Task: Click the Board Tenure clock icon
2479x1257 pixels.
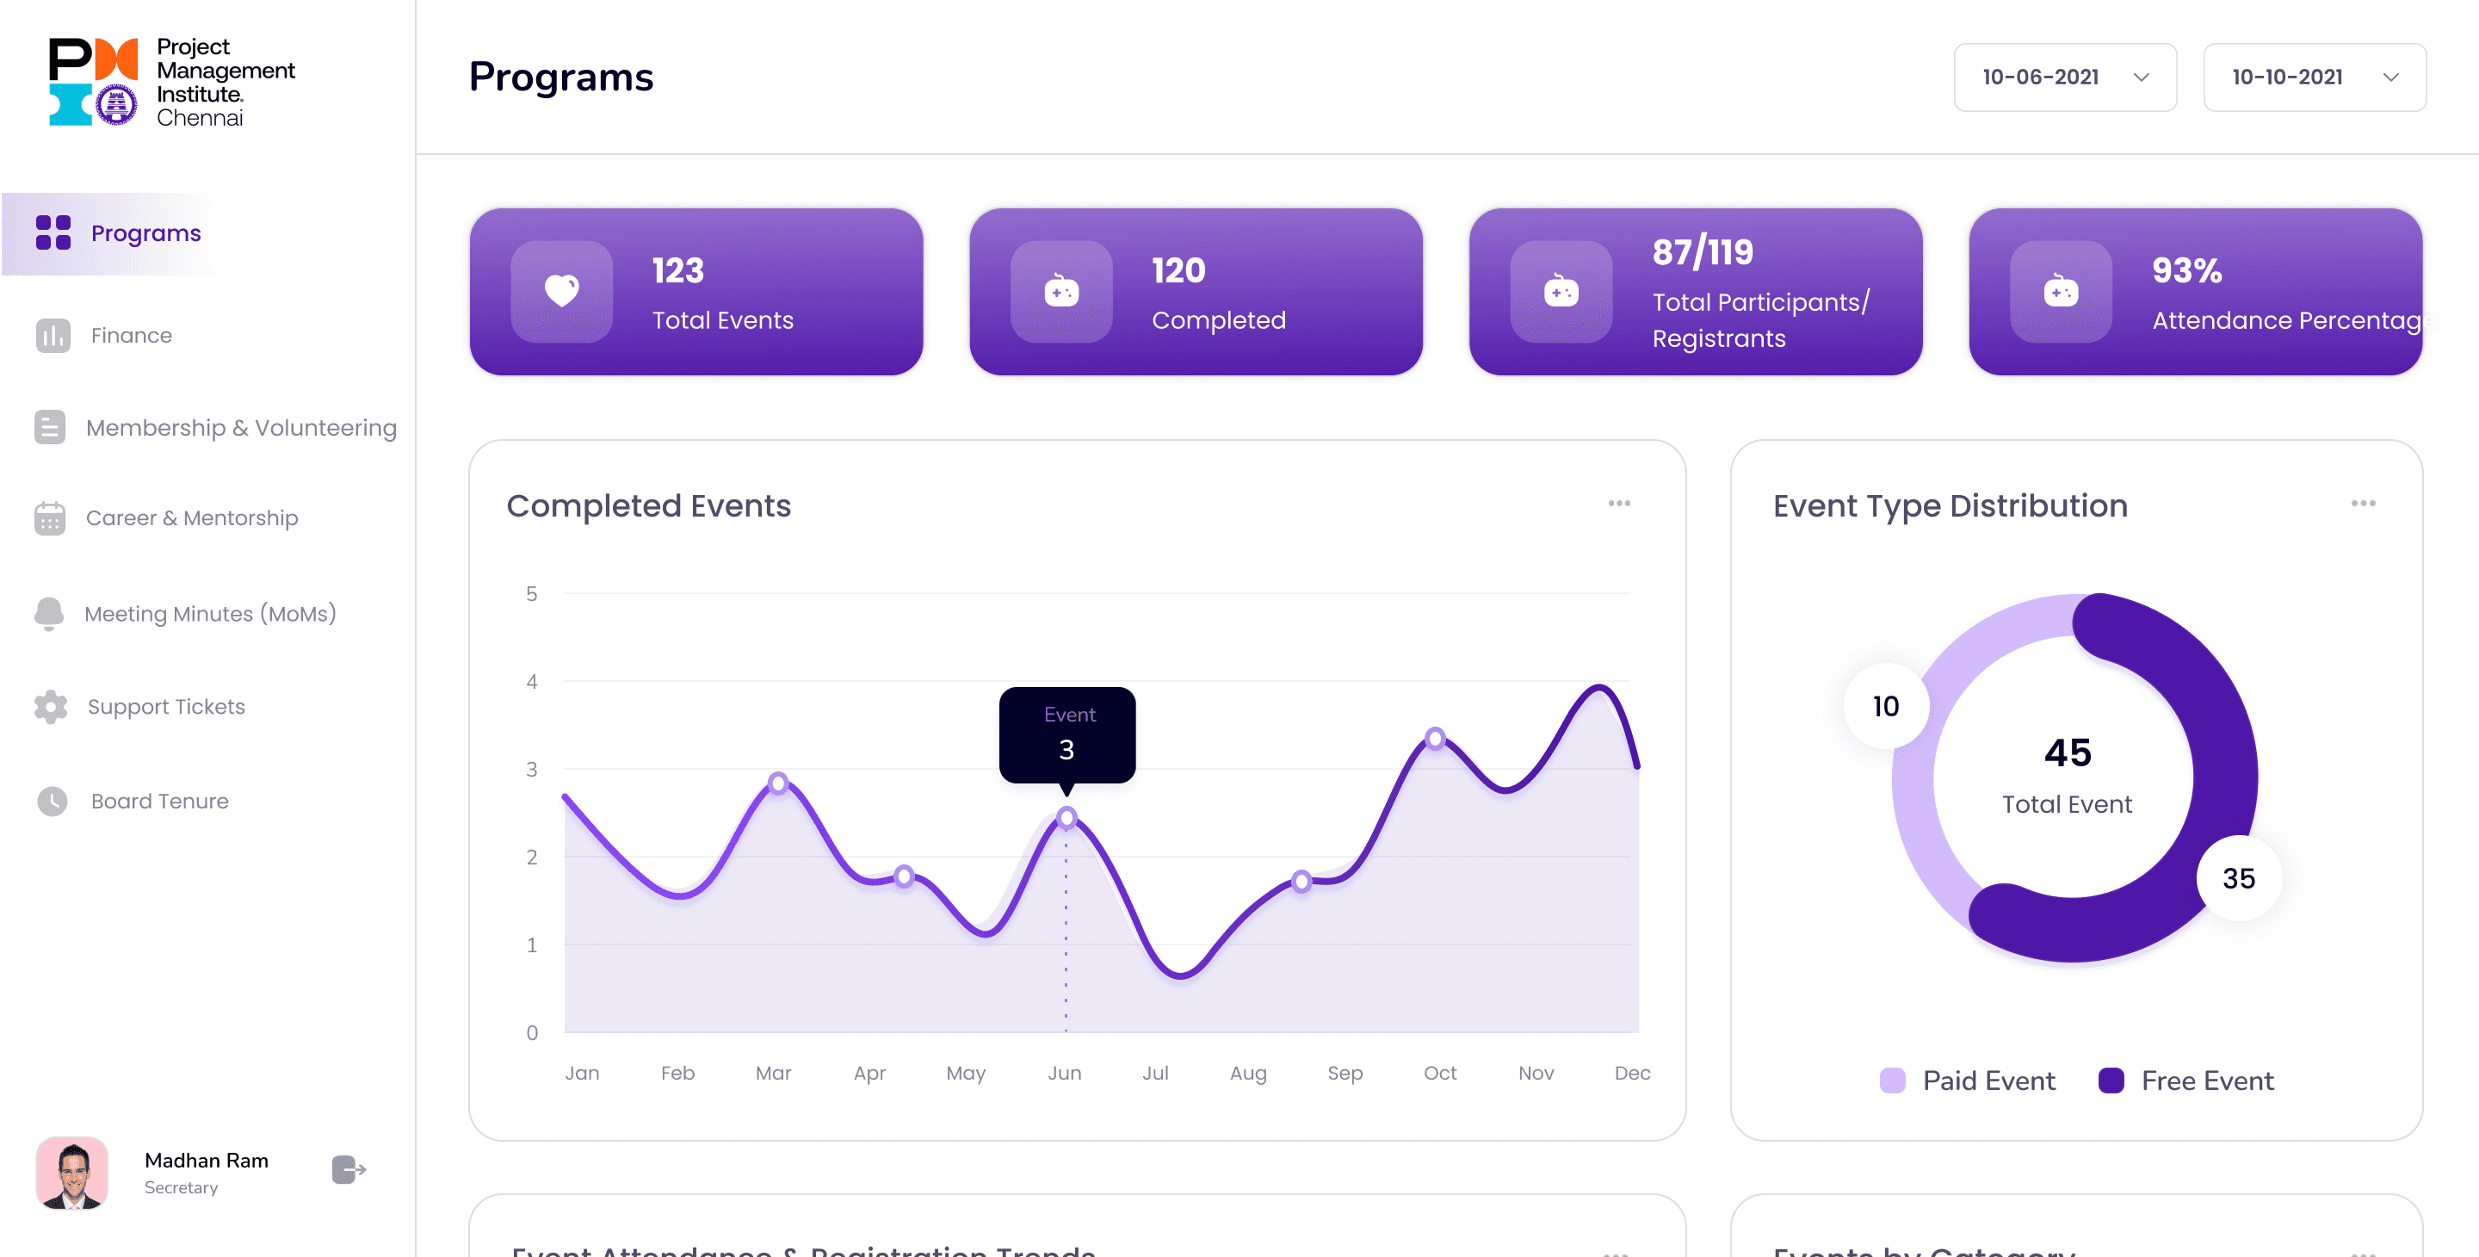Action: tap(52, 801)
